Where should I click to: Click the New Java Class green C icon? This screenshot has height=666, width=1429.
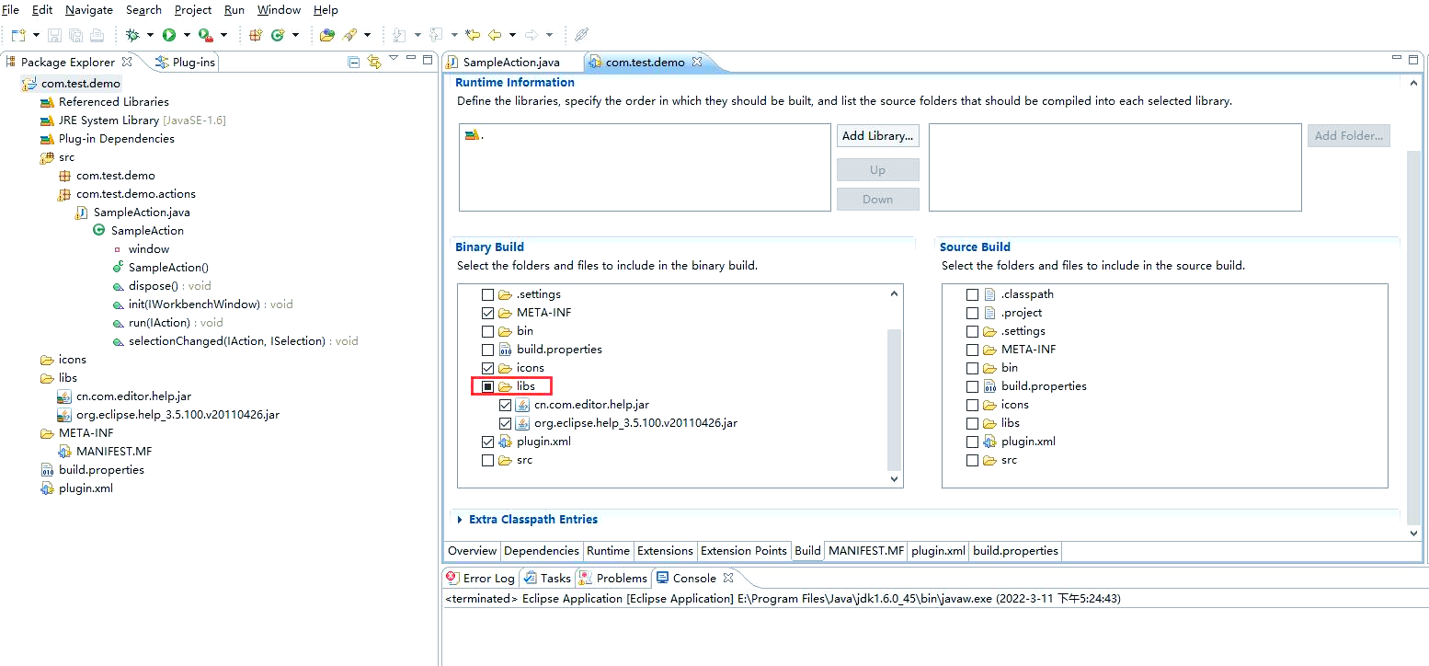click(277, 35)
